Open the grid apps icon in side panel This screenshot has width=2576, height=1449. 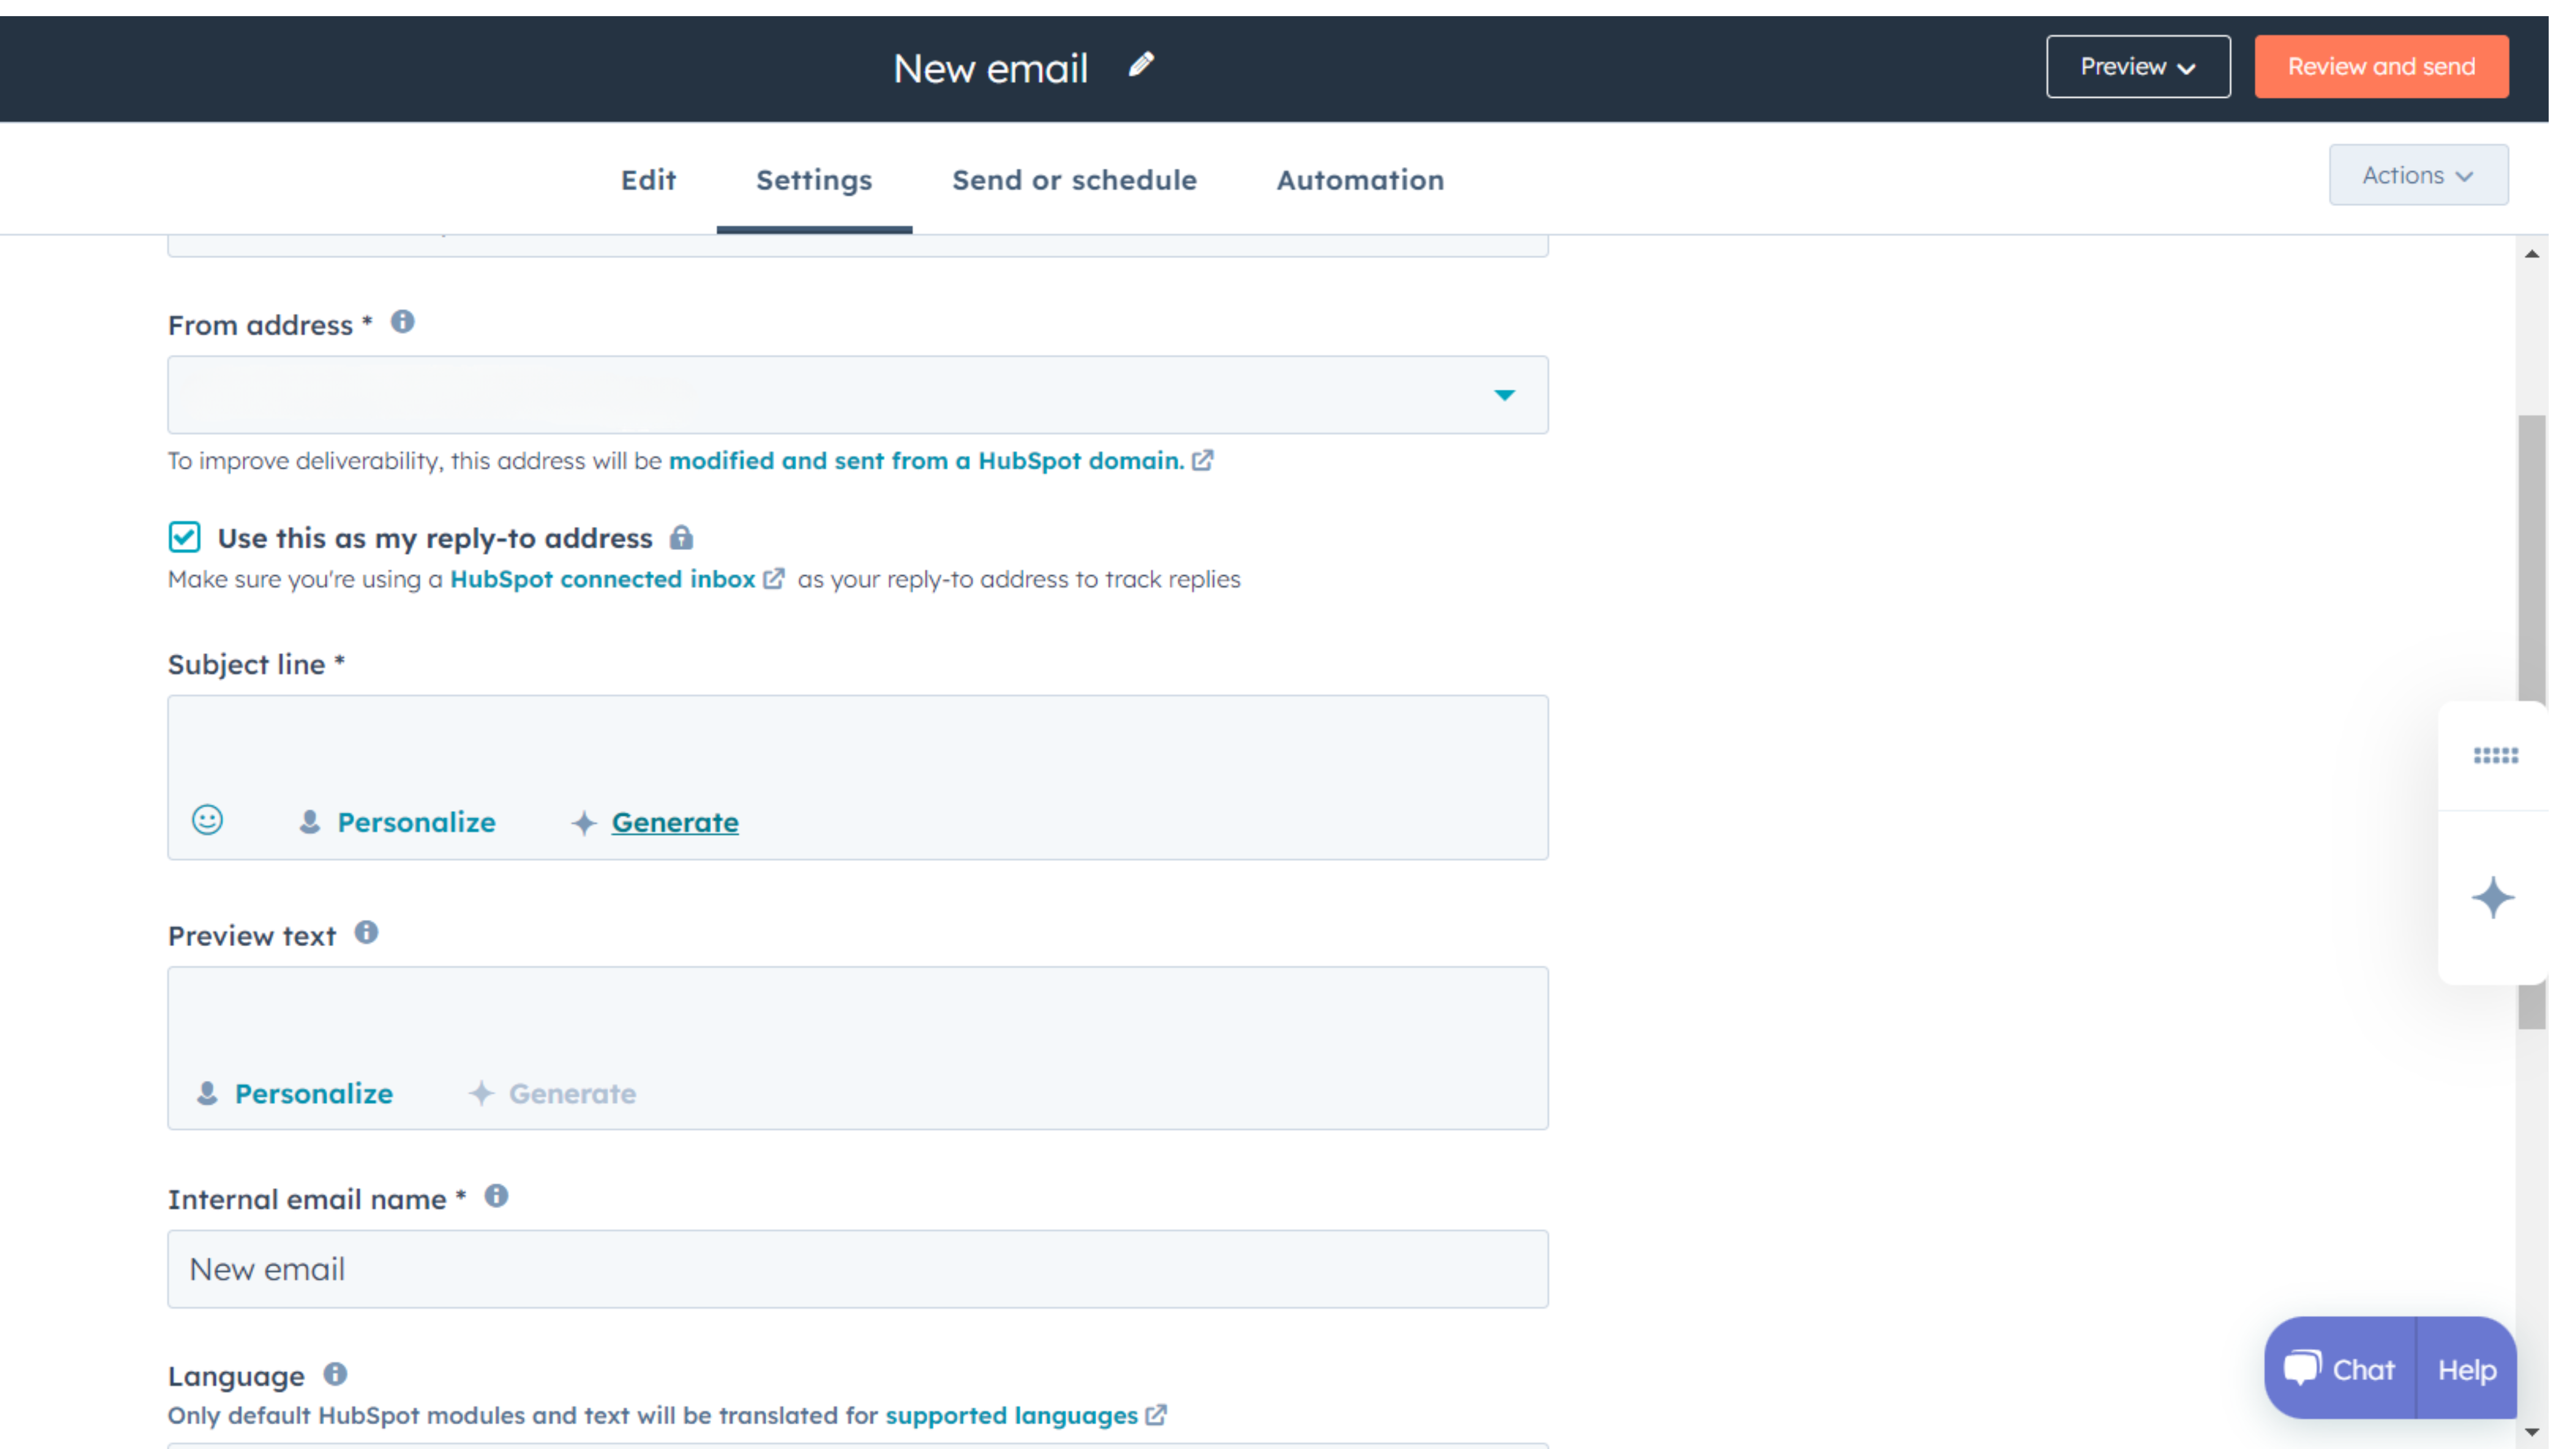[x=2496, y=756]
